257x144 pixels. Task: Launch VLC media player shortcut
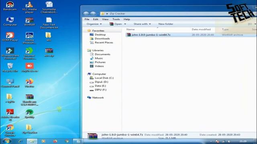click(x=29, y=7)
